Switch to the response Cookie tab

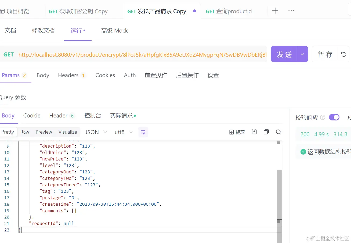click(32, 116)
